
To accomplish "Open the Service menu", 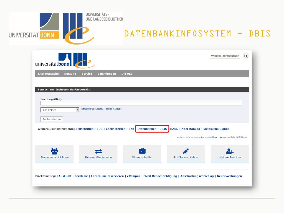I will click(87, 74).
